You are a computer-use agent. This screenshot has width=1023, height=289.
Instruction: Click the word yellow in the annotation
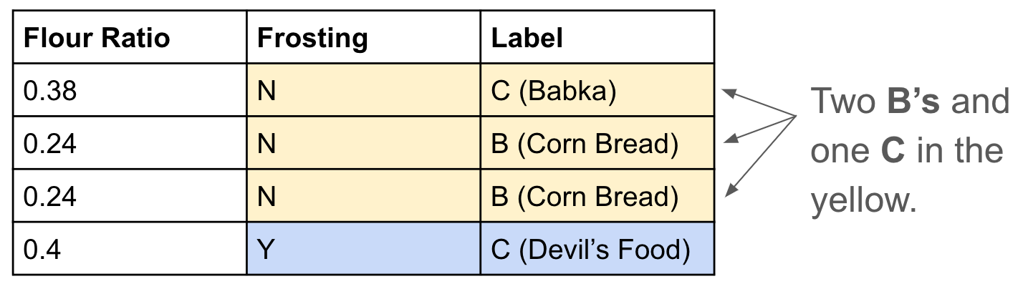coord(863,201)
